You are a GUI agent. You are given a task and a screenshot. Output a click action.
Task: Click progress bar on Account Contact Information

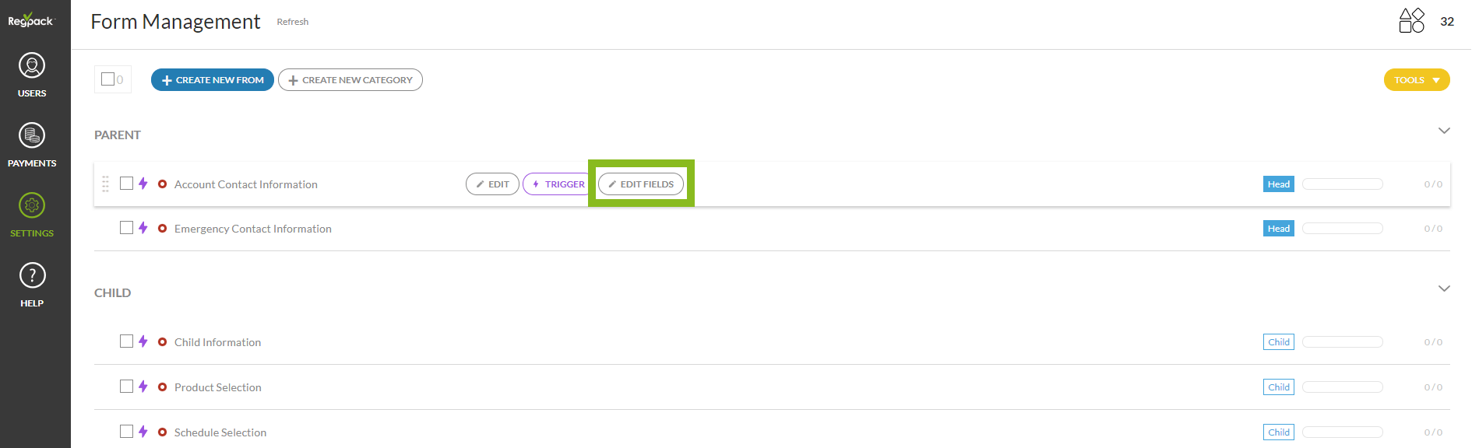pos(1342,184)
